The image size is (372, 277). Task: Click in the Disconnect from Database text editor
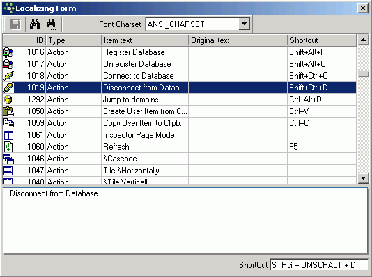185,221
